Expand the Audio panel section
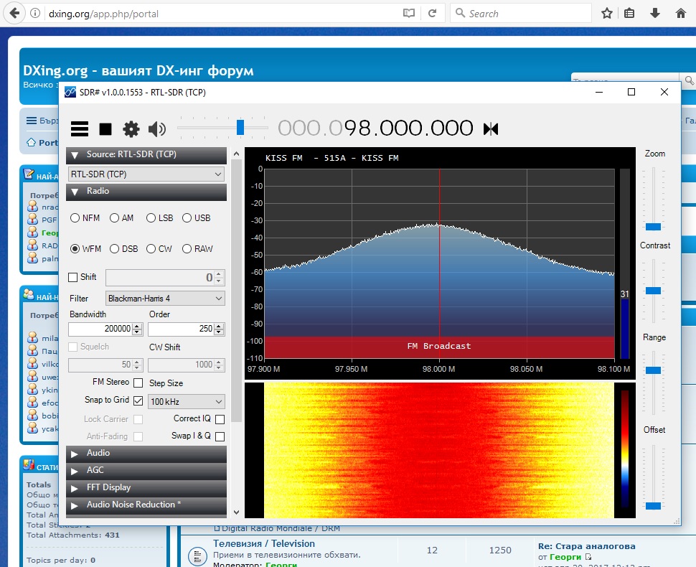The image size is (696, 567). click(x=146, y=454)
